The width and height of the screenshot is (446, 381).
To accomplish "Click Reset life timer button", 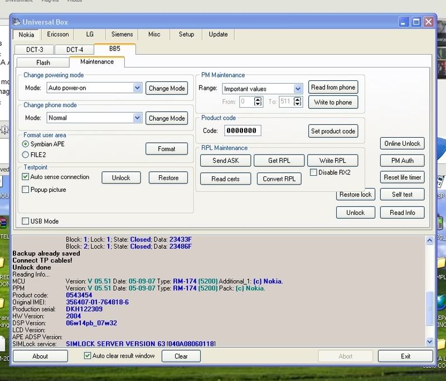I will coord(402,177).
